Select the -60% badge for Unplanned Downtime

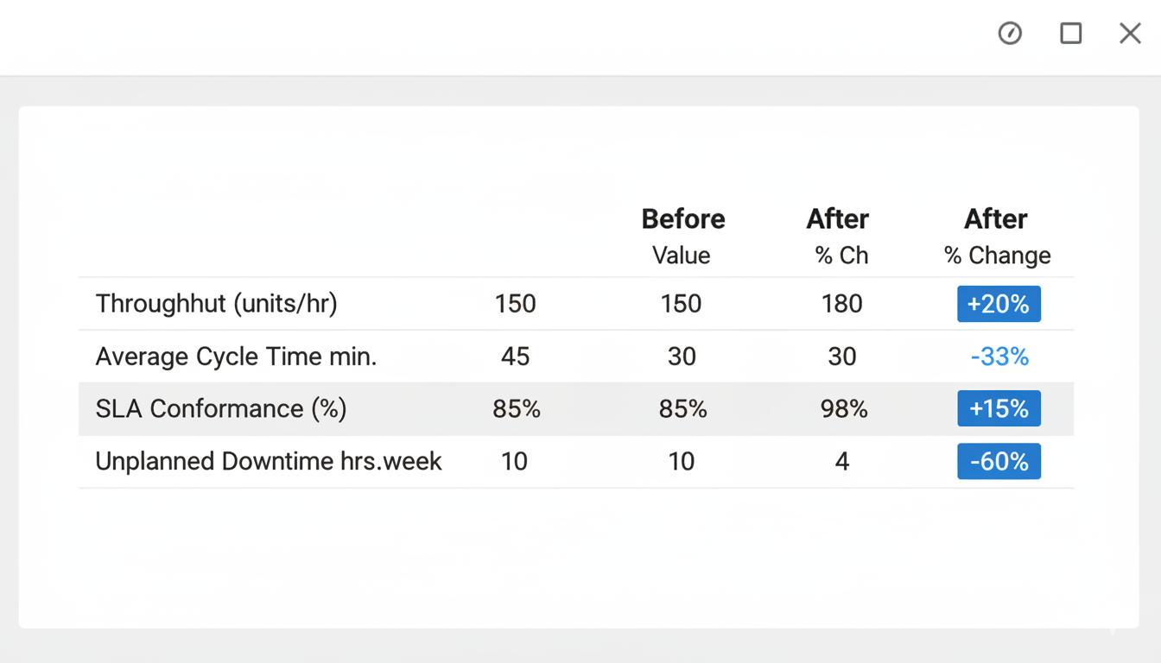click(x=999, y=461)
